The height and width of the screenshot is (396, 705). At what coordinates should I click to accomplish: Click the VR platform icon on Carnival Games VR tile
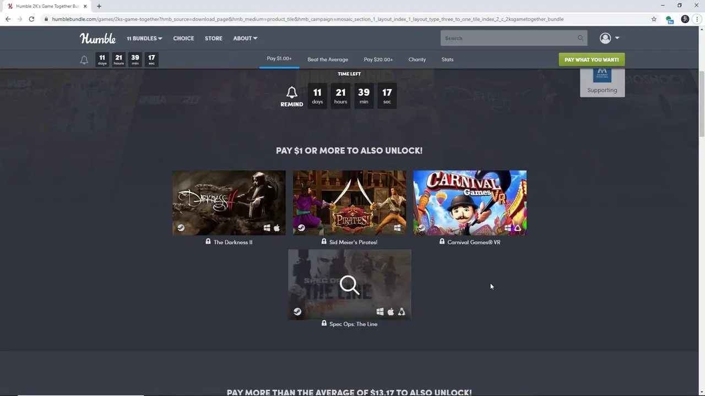tap(518, 228)
